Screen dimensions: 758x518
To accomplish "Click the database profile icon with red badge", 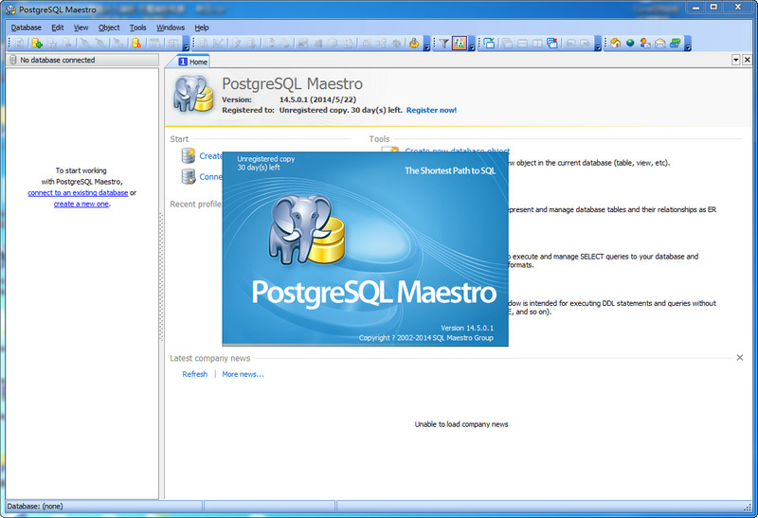I will [136, 44].
